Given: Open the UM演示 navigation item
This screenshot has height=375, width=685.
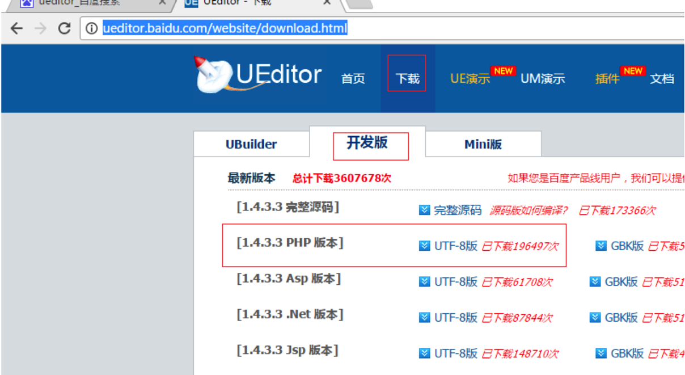Looking at the screenshot, I should [543, 79].
